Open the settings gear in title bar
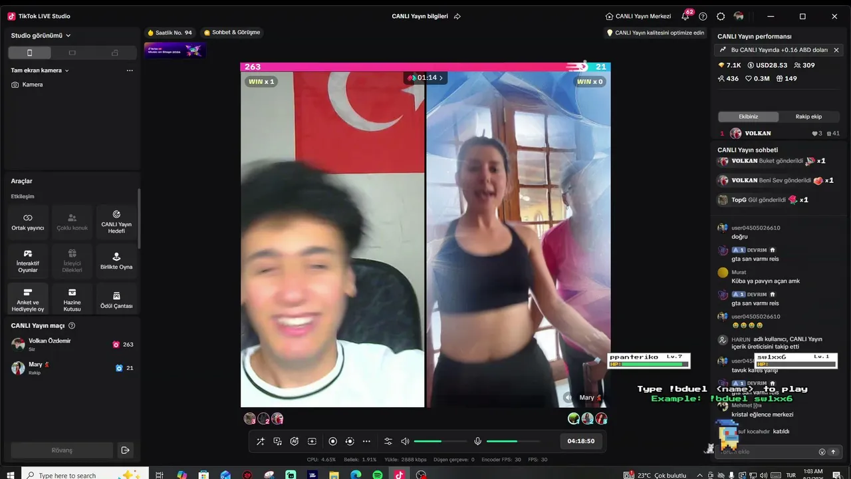 [721, 16]
